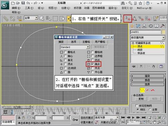Image resolution: width=168 pixels, height=126 pixels.
Task: Click the star favorites icon
Action: (x=140, y=3)
